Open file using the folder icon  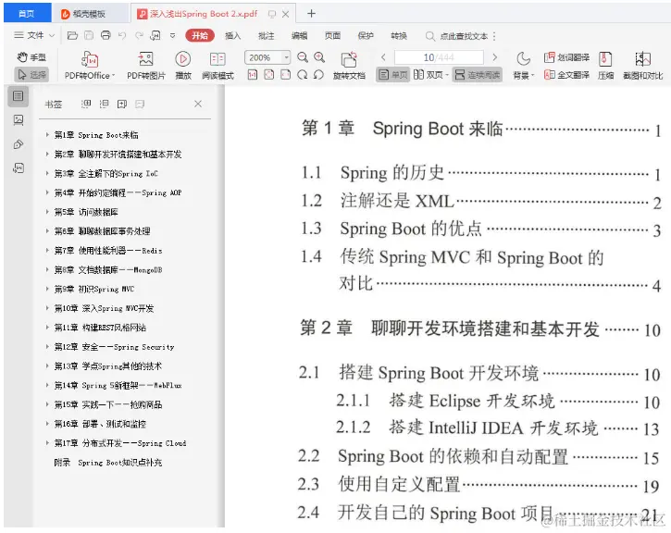pos(72,35)
